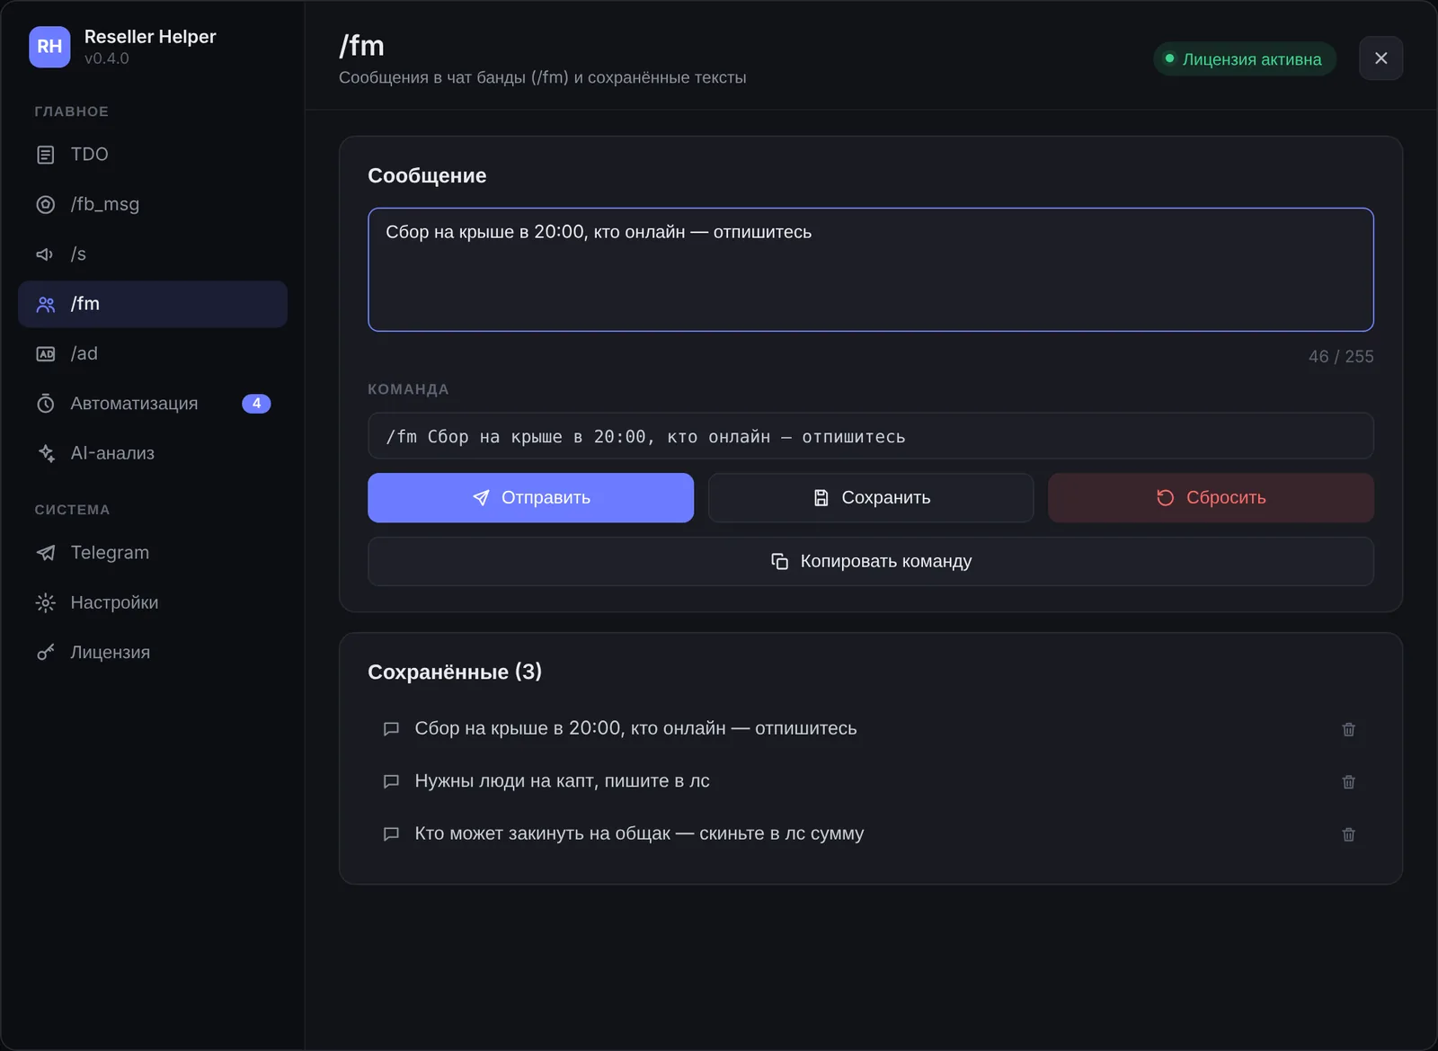Send the message with Отправить
The height and width of the screenshot is (1051, 1438).
[530, 498]
